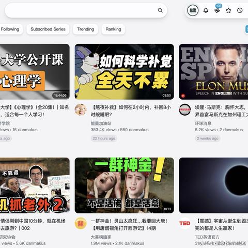Open the 一群神金 video thumbnail
This screenshot has height=248, width=248.
point(125,185)
